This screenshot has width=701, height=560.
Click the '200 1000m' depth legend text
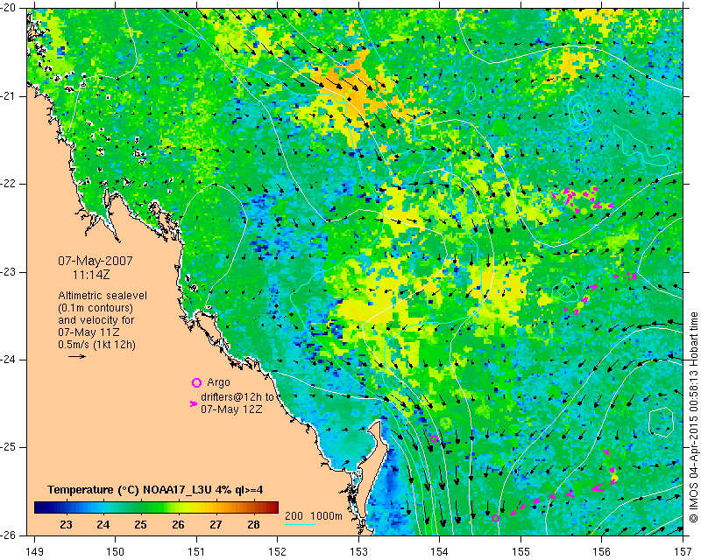pos(314,516)
